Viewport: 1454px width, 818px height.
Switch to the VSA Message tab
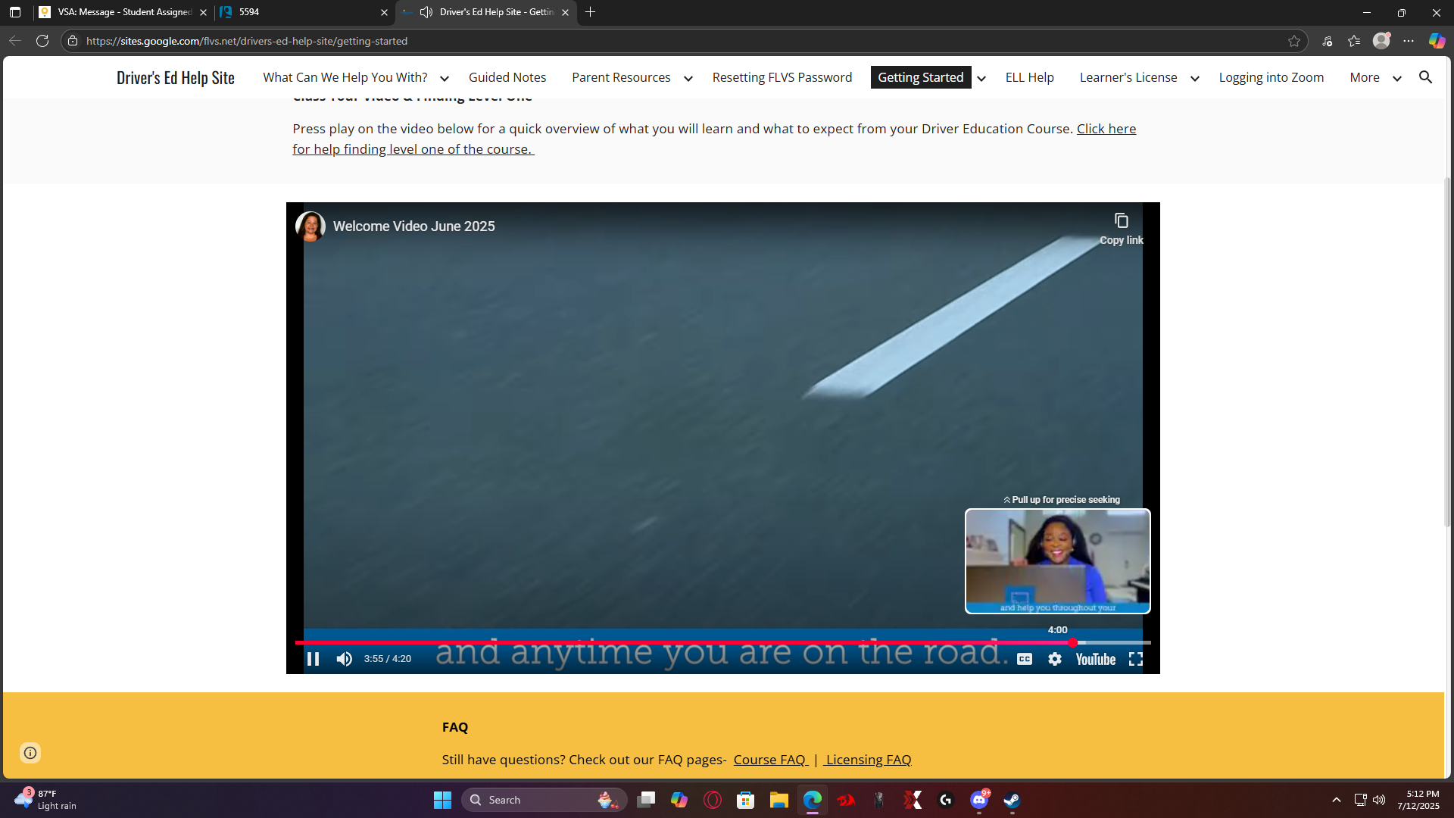click(x=121, y=12)
